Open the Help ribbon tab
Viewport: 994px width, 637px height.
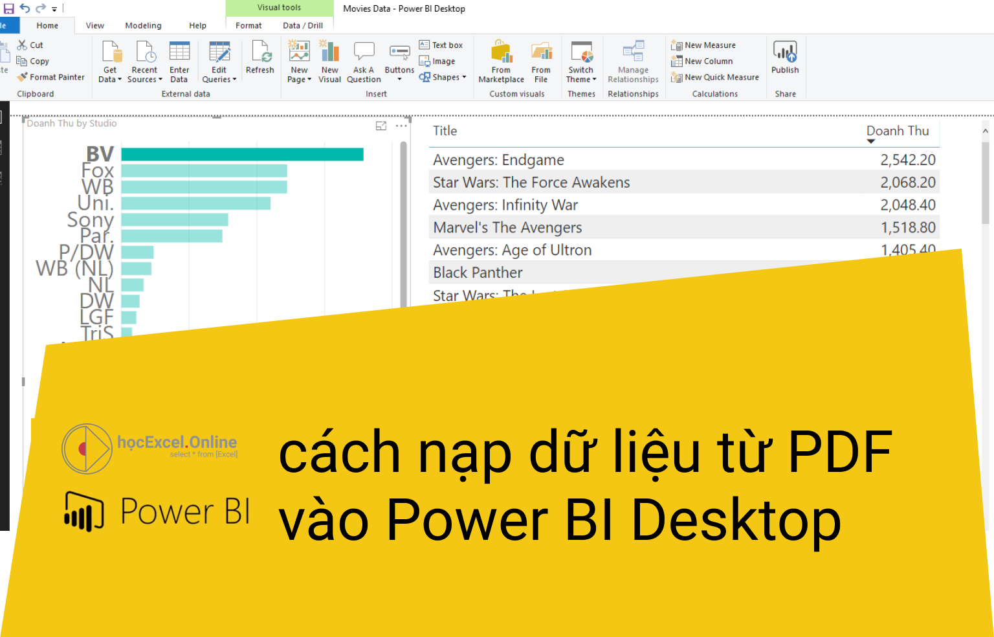(197, 26)
